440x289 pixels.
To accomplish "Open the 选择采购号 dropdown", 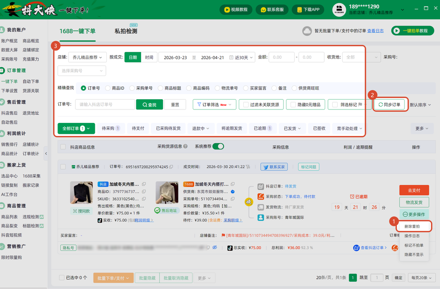I will (x=82, y=71).
